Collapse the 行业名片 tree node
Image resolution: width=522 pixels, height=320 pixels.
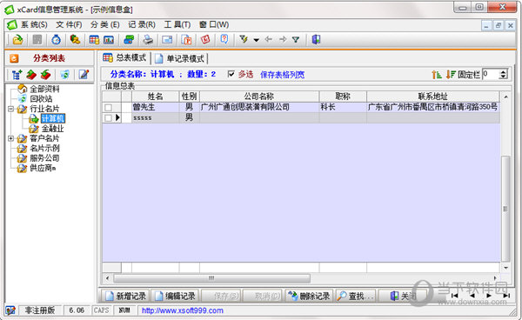coord(11,109)
